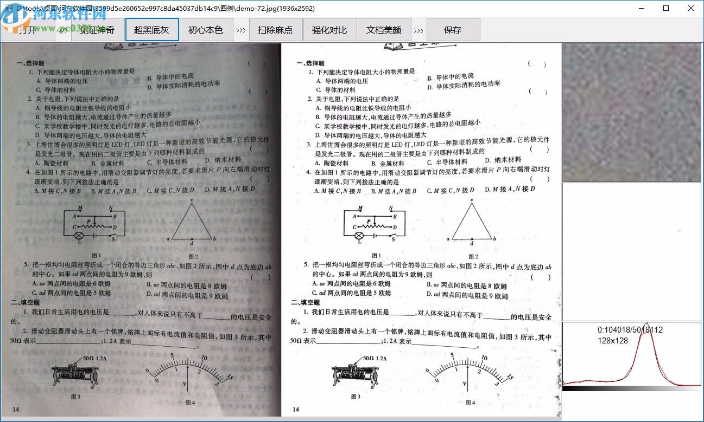
Task: Click 保存 to save the processed result
Action: 453,30
